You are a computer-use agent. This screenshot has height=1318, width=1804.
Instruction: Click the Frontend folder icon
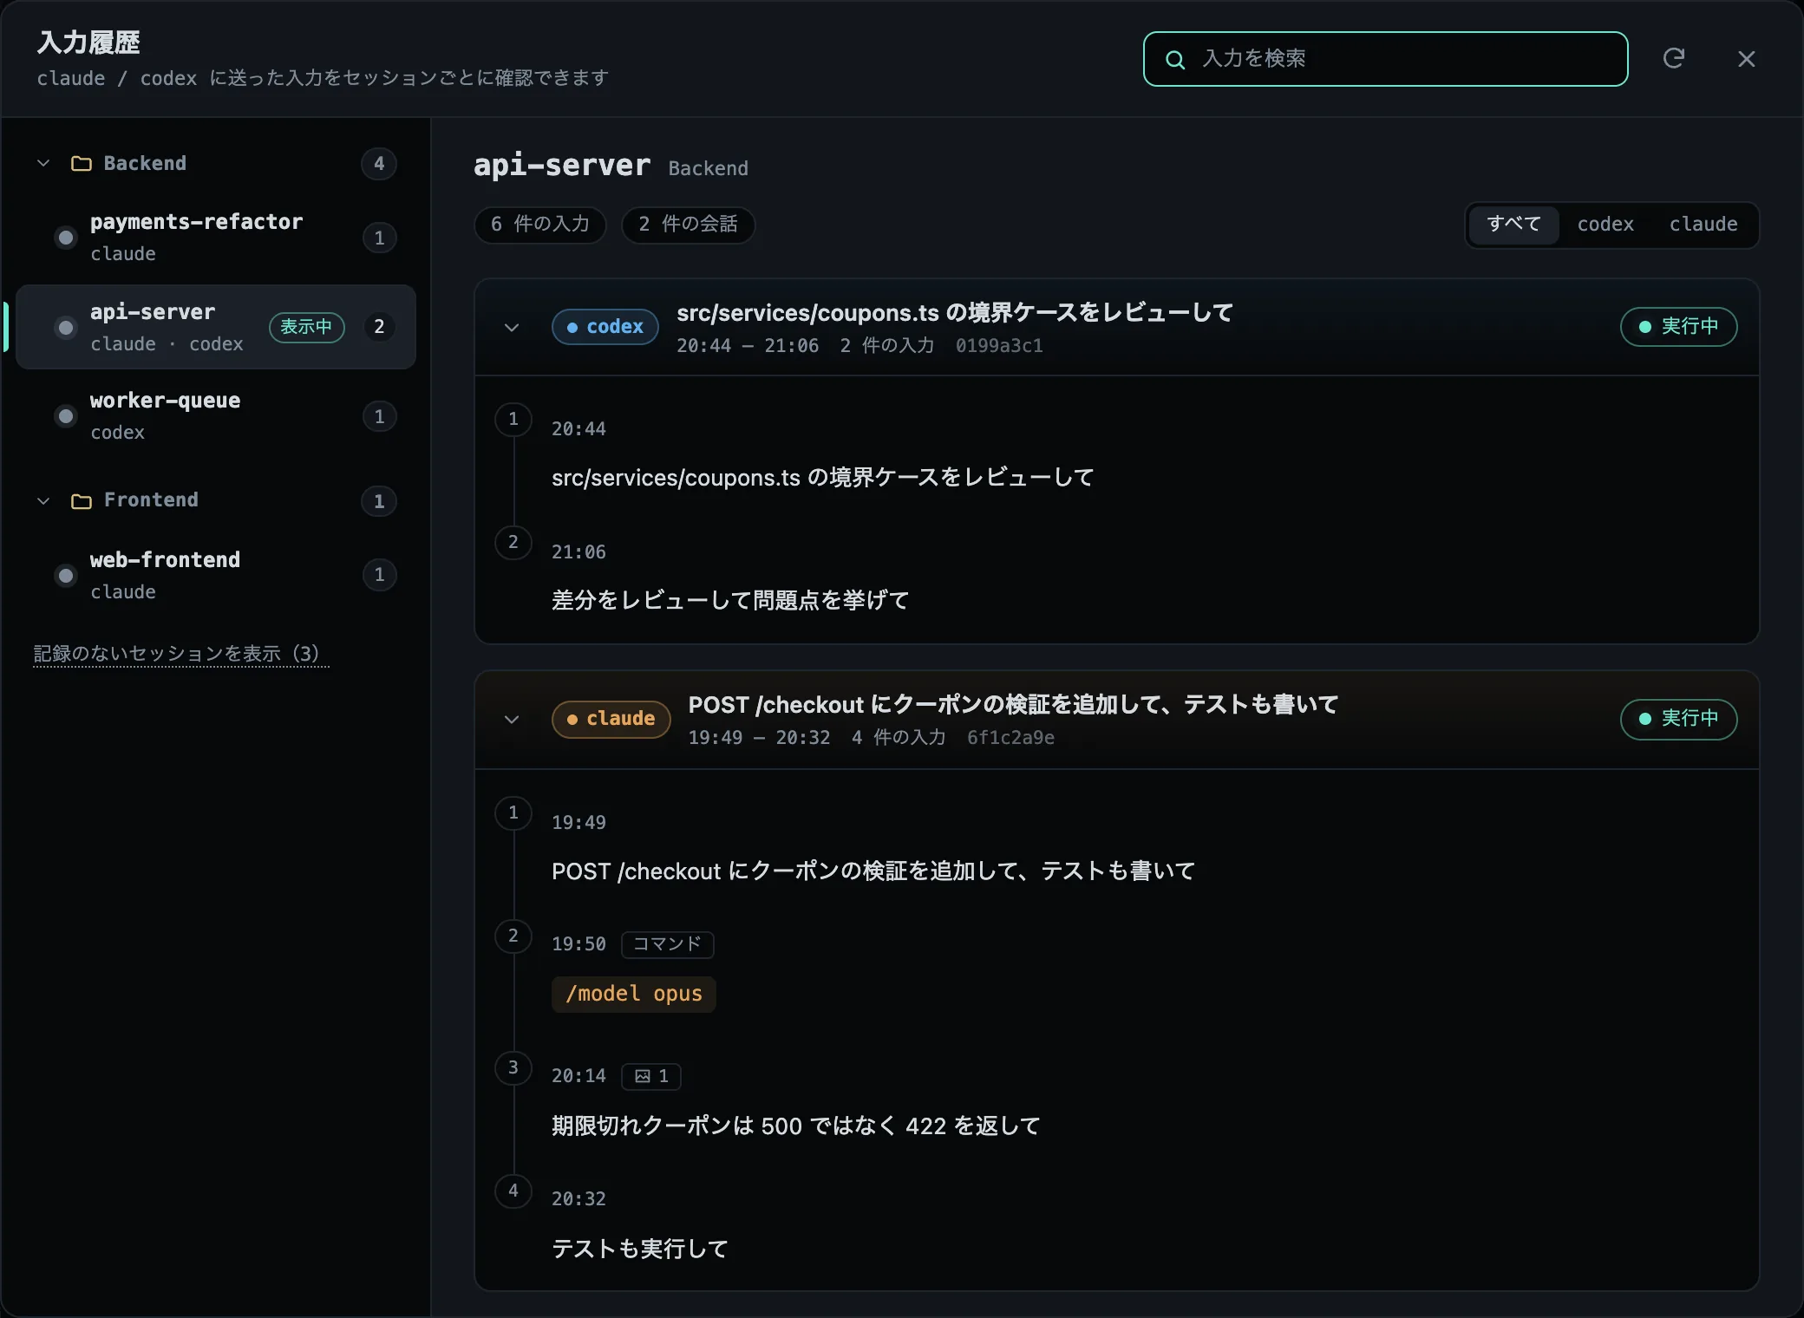click(x=81, y=501)
